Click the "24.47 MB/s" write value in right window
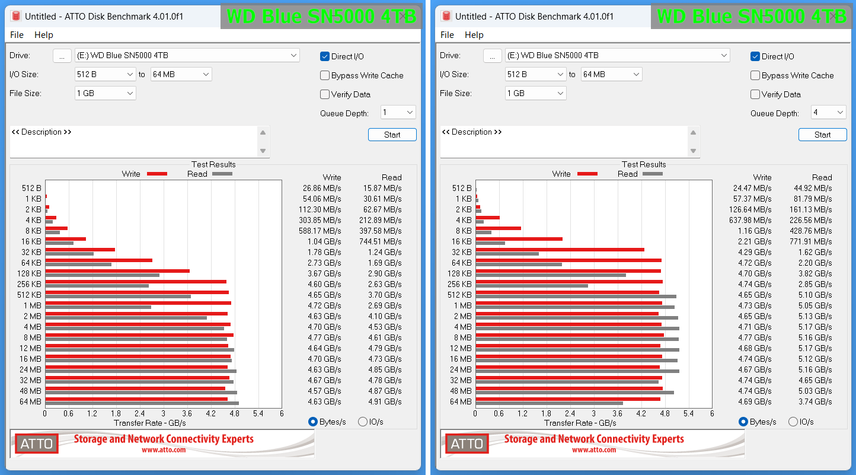Screen dimensions: 856x475 752,188
